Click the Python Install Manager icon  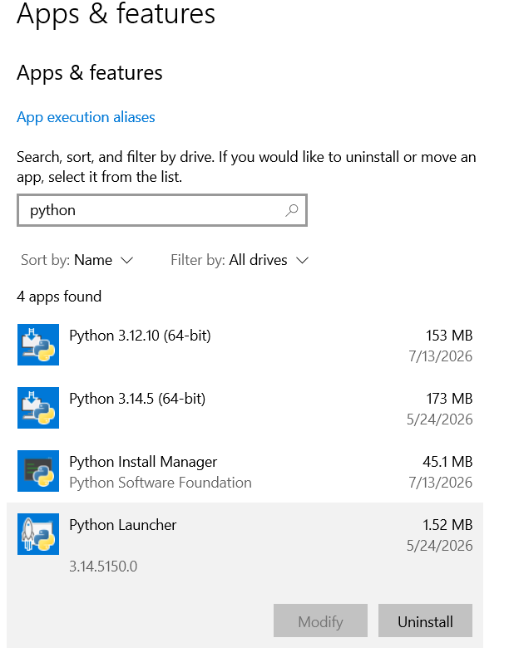tap(38, 471)
